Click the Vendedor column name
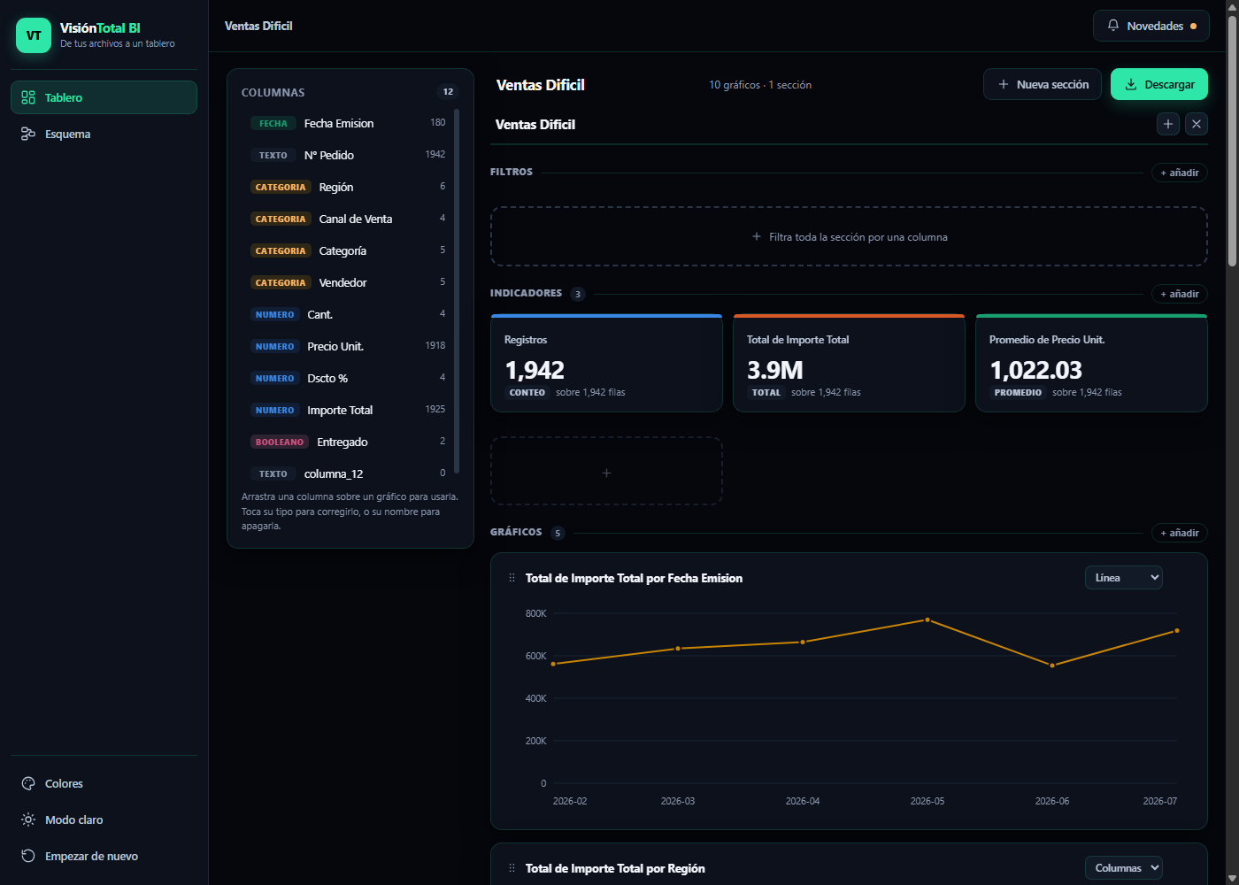1239x885 pixels. tap(343, 283)
